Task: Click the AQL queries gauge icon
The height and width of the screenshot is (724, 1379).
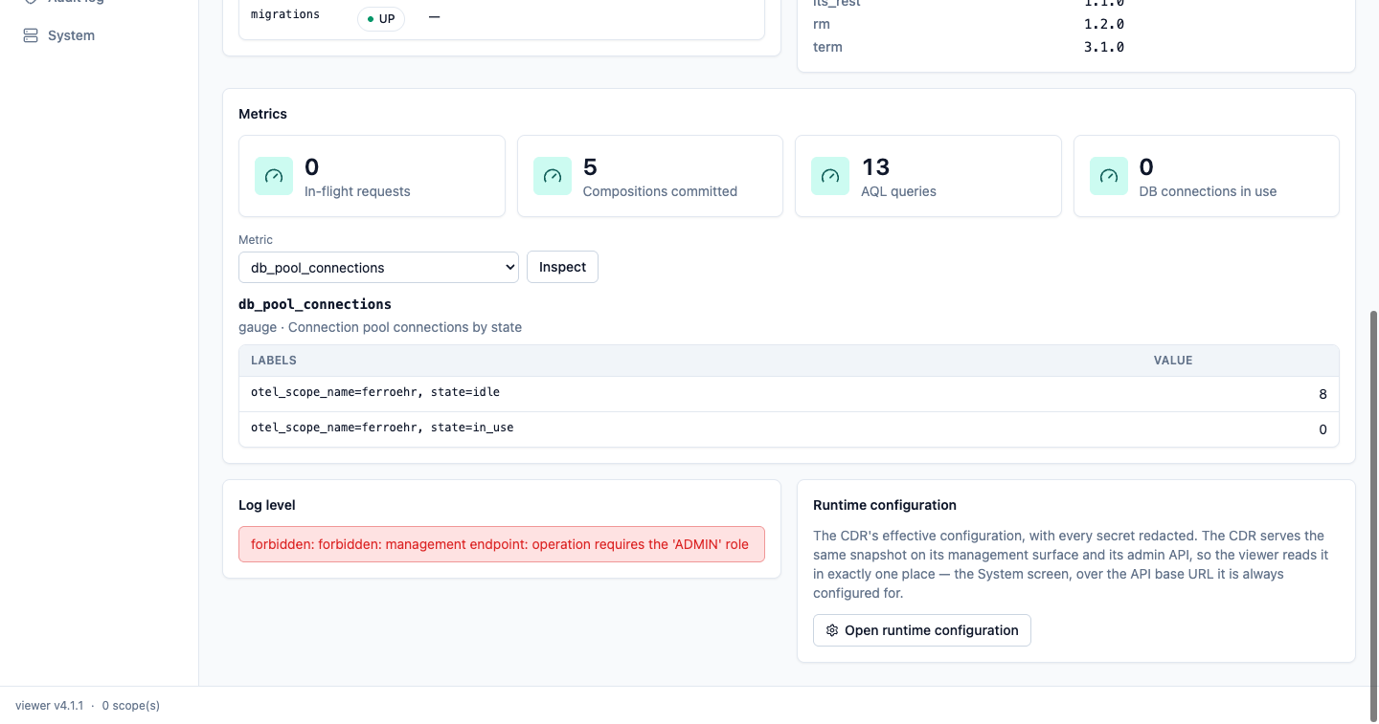Action: [830, 176]
